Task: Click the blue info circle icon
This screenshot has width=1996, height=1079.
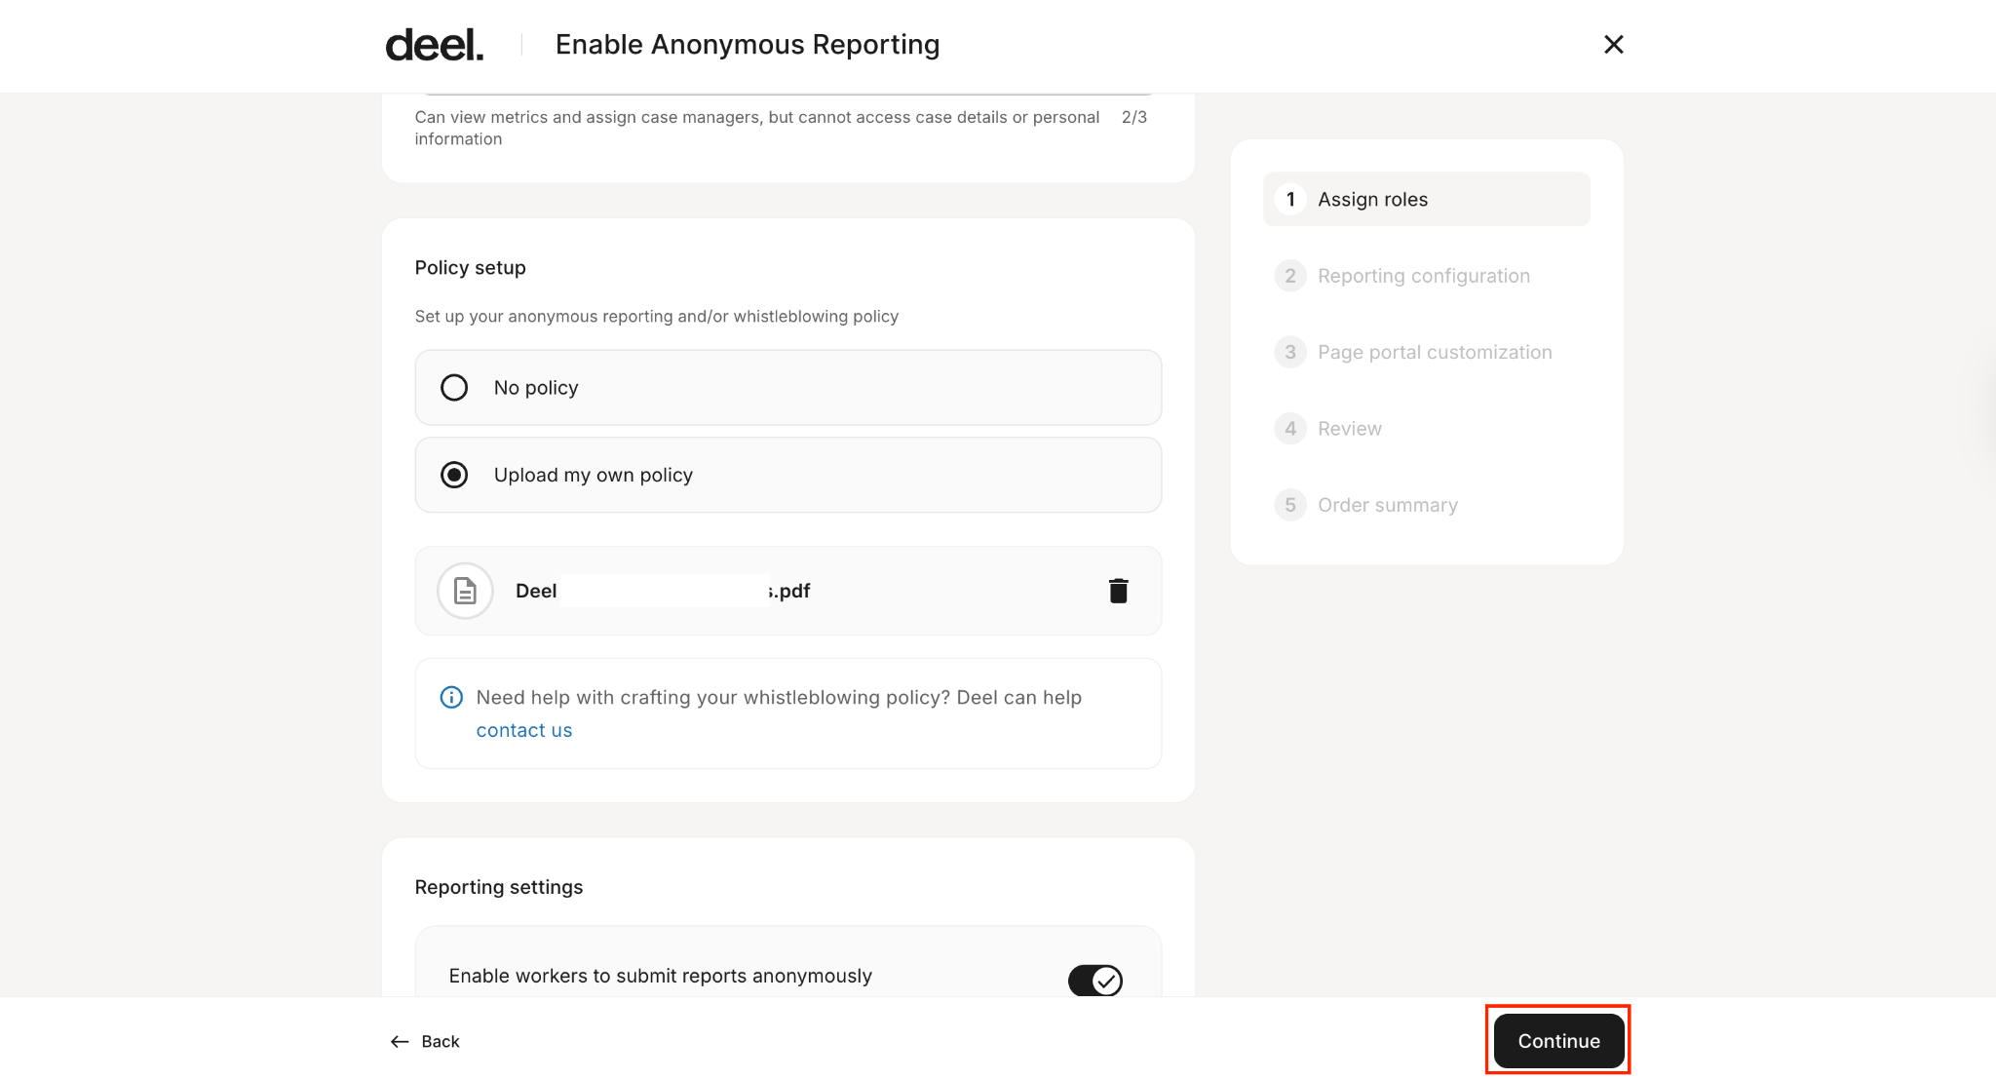Action: [x=451, y=697]
